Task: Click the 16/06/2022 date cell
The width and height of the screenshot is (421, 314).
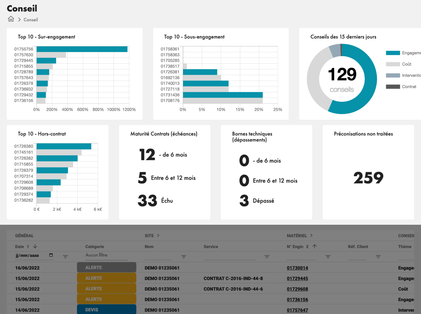Action: 27,268
